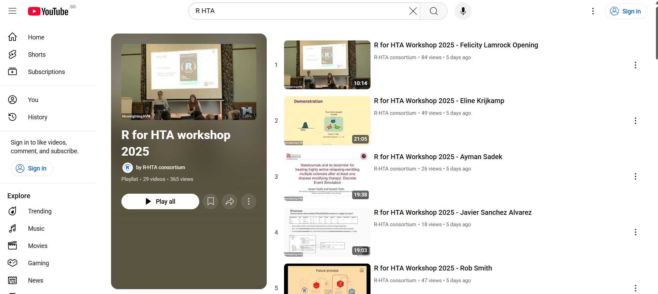Open R-HTA consortium channel link on playlist
Image resolution: width=658 pixels, height=294 pixels.
[161, 167]
